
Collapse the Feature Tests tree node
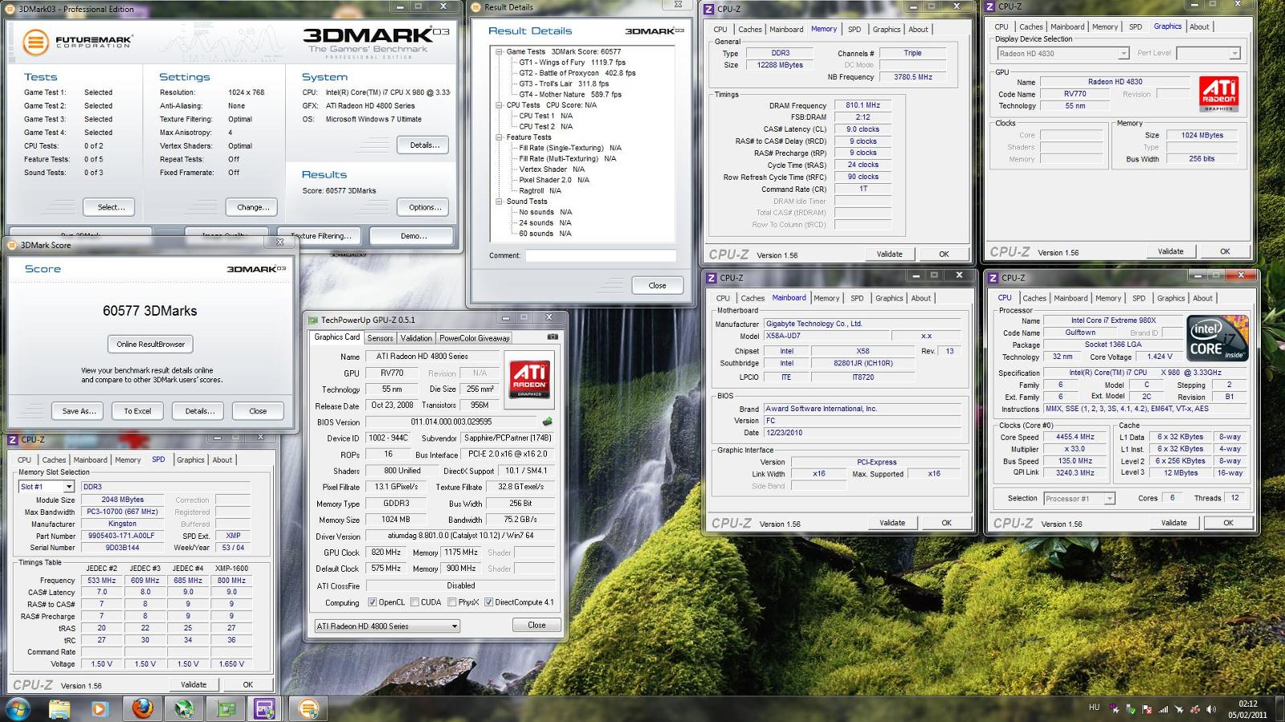[x=498, y=137]
